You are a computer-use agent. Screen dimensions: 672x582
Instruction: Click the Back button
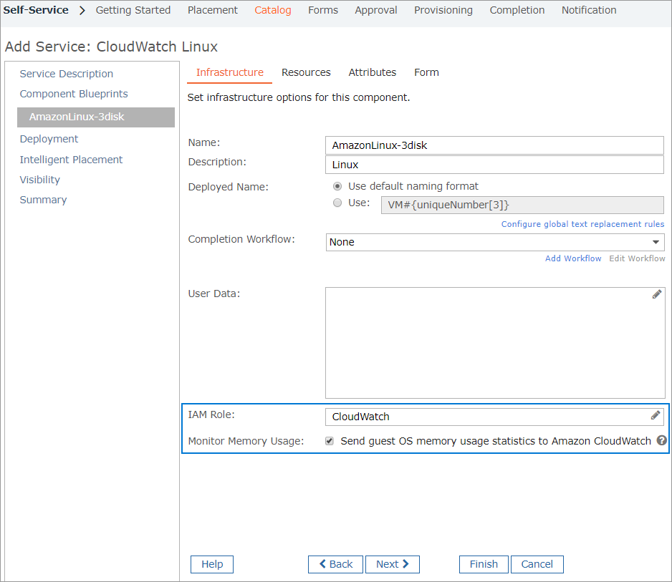pos(335,564)
